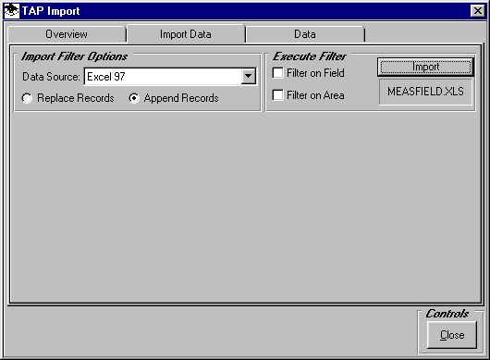Image resolution: width=490 pixels, height=360 pixels.
Task: Click the TAP Import title bar icon
Action: point(12,11)
